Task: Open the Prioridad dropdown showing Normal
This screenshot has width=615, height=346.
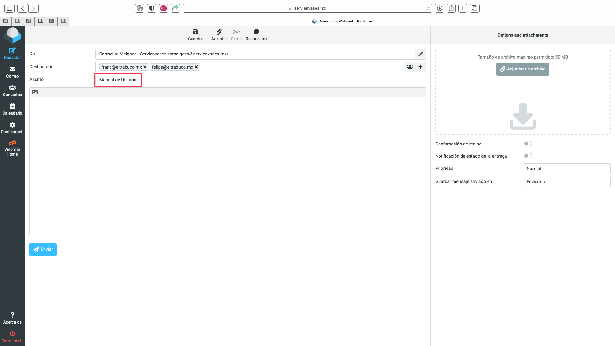Action: tap(566, 169)
